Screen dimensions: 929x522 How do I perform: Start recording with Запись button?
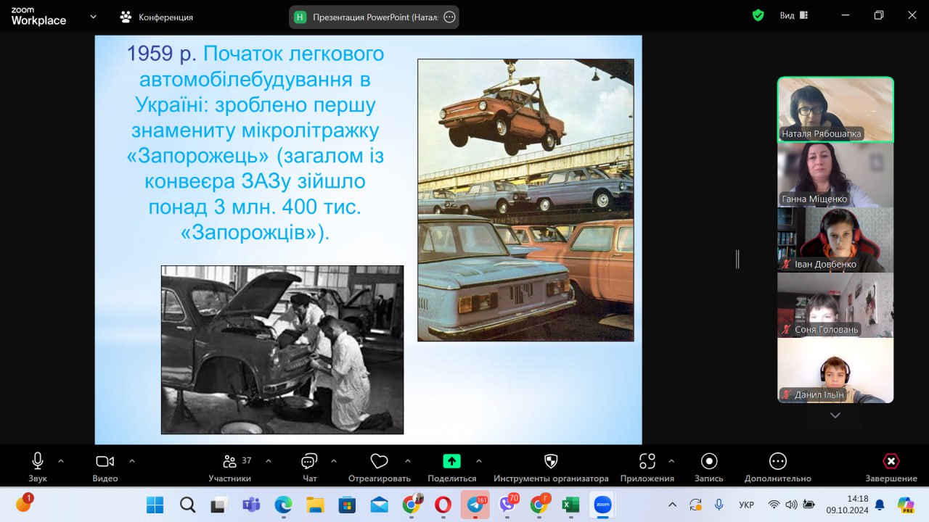point(709,462)
